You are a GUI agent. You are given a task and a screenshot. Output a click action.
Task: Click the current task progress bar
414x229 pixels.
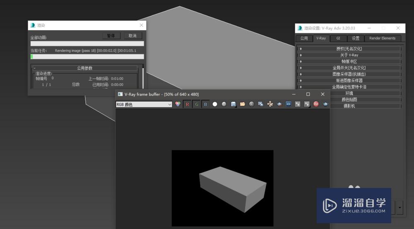pos(87,57)
